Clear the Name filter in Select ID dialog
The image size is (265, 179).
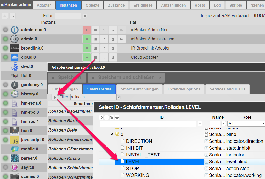(224, 124)
